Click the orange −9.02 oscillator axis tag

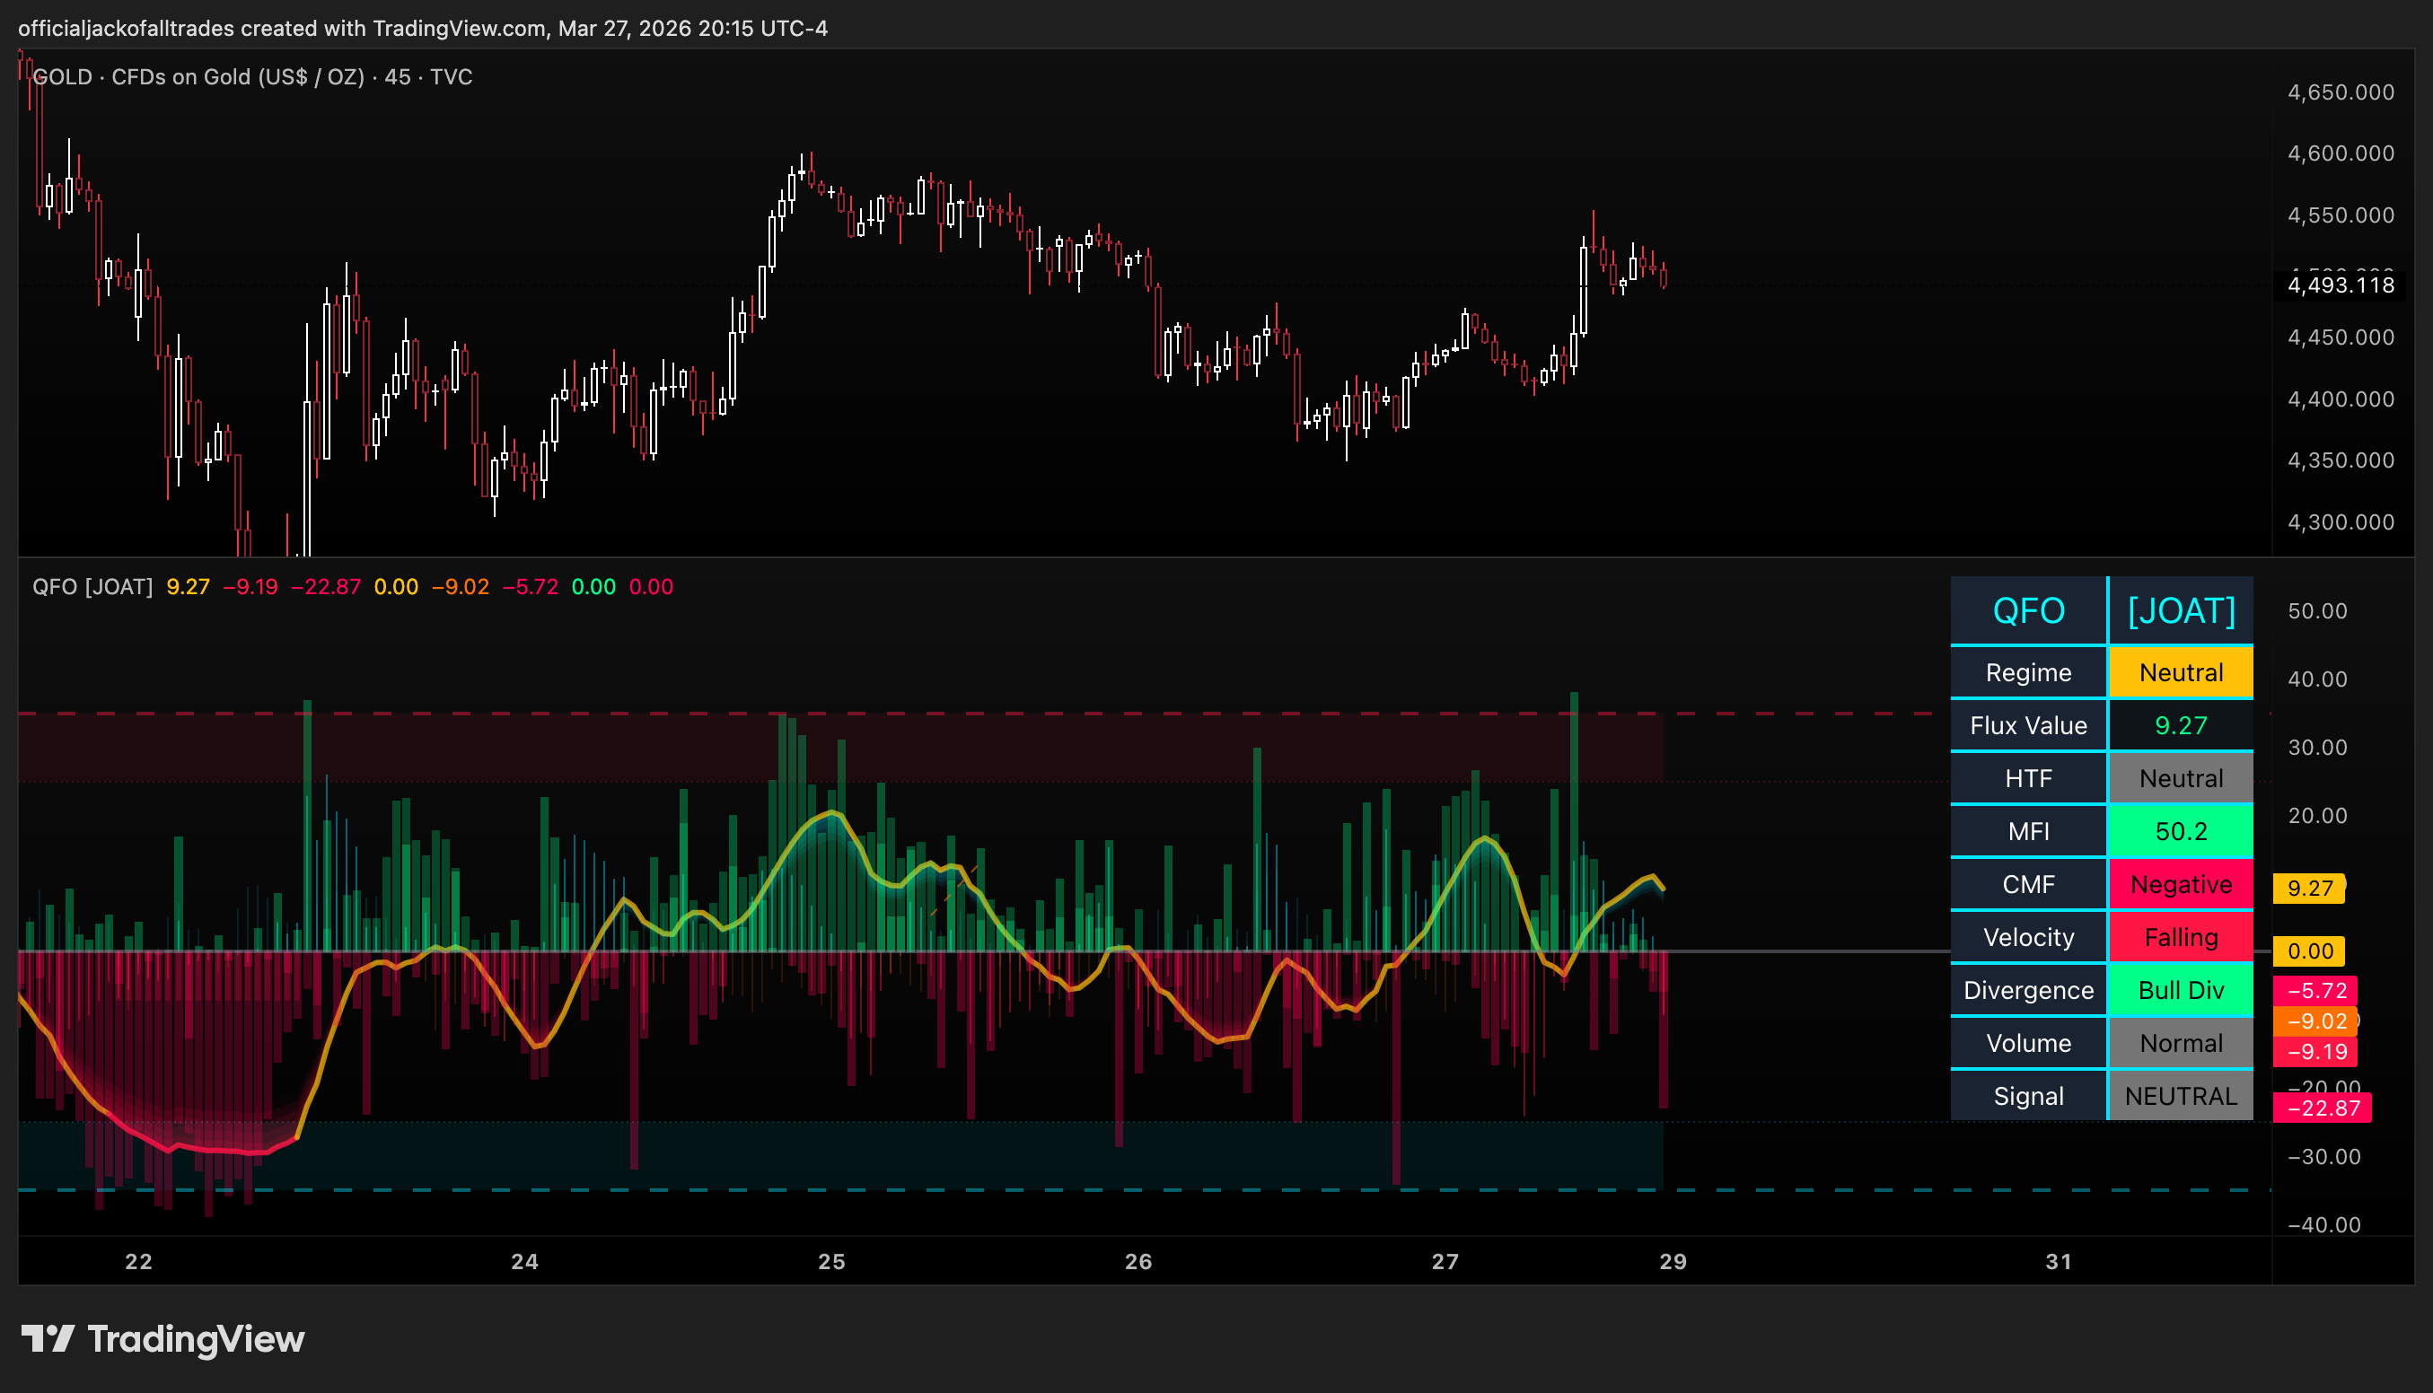click(x=2315, y=1021)
